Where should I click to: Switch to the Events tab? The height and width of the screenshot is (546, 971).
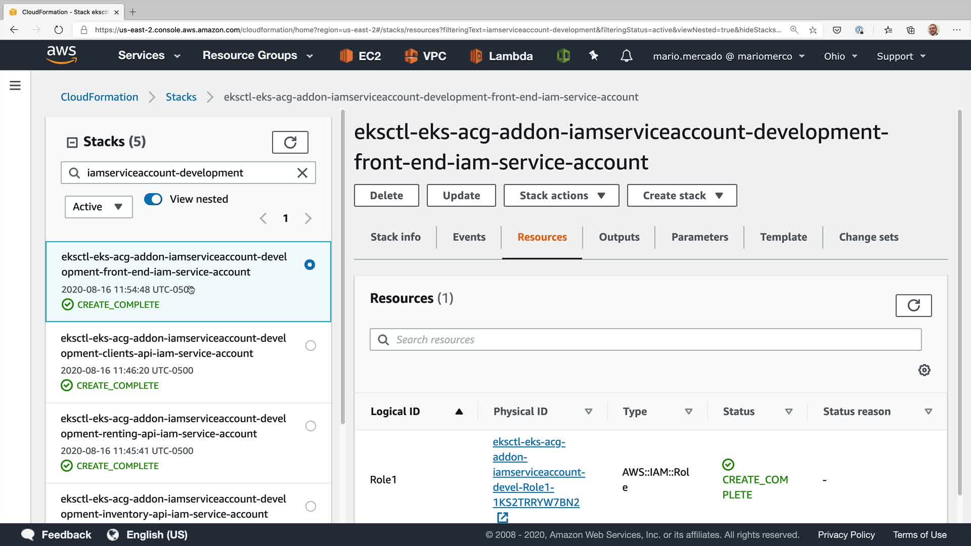469,237
